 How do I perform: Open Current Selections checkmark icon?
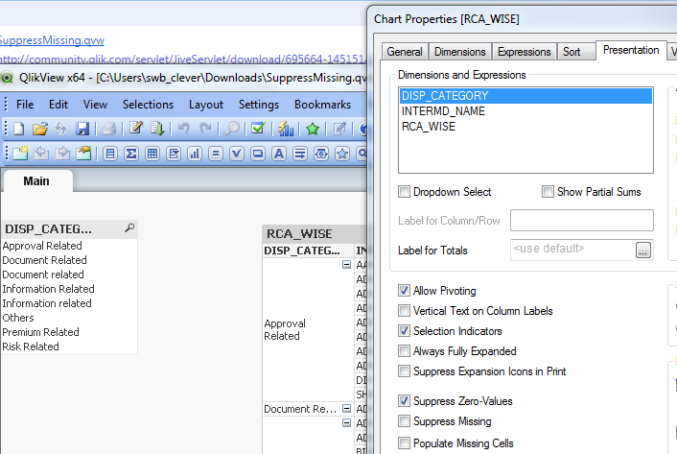[258, 129]
